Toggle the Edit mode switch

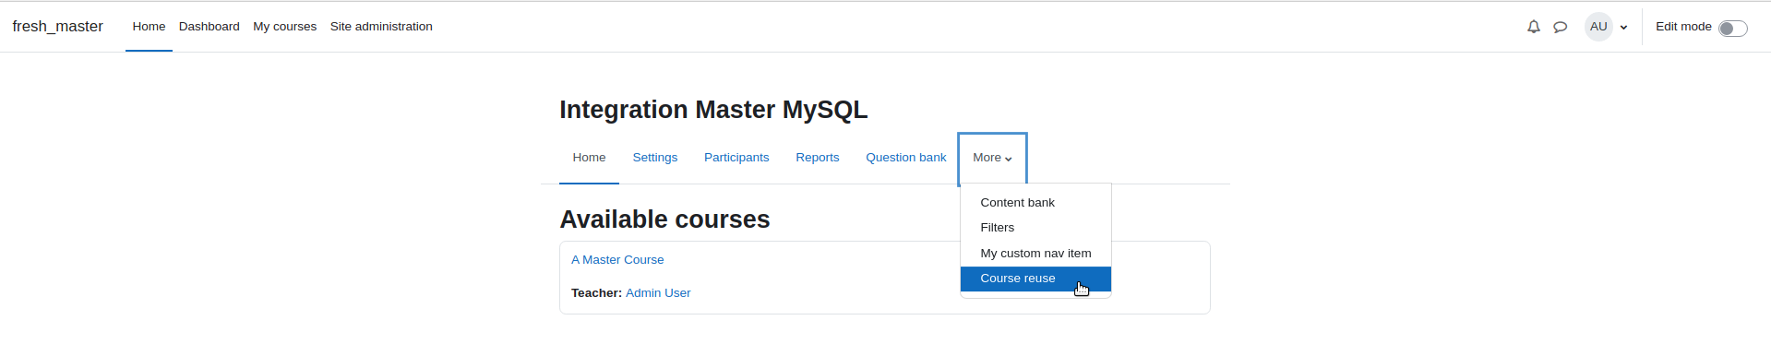(x=1732, y=28)
